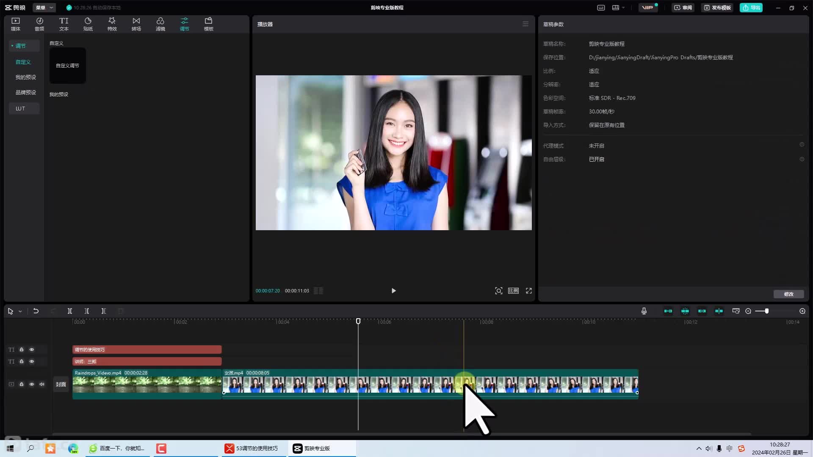This screenshot has width=813, height=457.
Task: Zoom out the timeline
Action: (x=748, y=311)
